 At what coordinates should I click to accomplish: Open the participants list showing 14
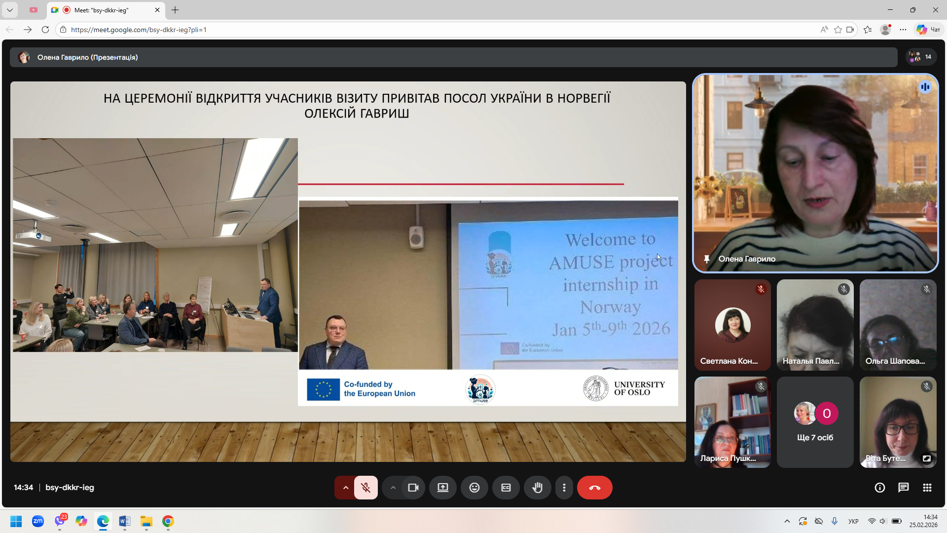pos(921,57)
